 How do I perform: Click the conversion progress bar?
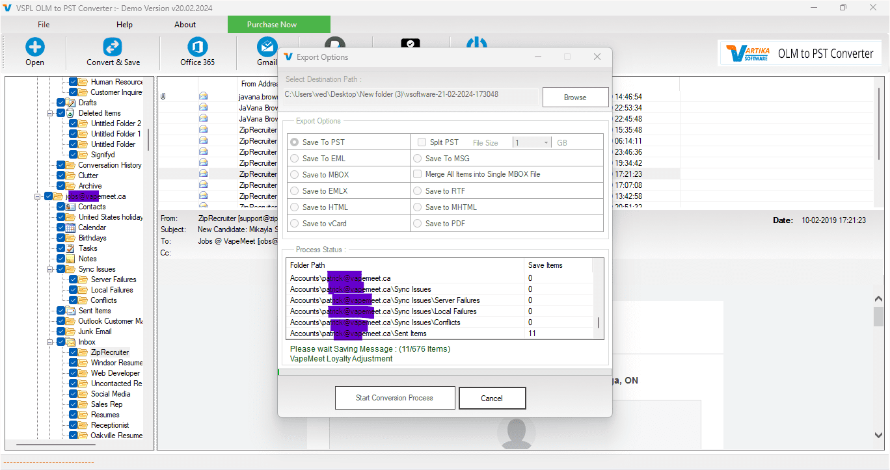coord(444,372)
